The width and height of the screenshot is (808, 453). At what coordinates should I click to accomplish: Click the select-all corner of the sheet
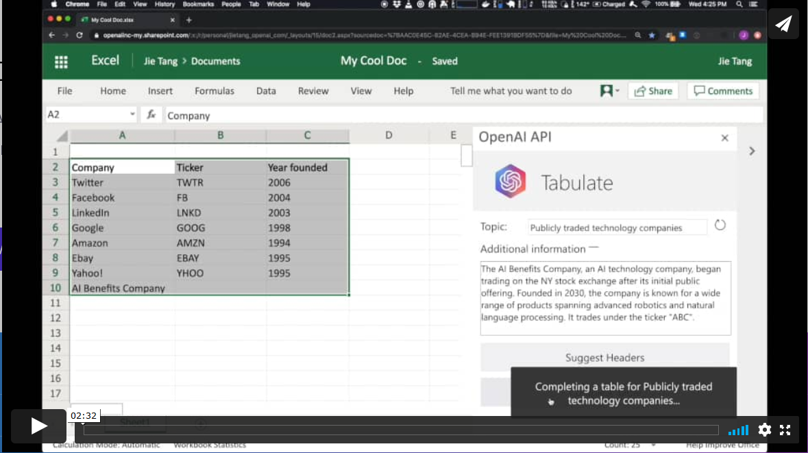[x=62, y=136]
